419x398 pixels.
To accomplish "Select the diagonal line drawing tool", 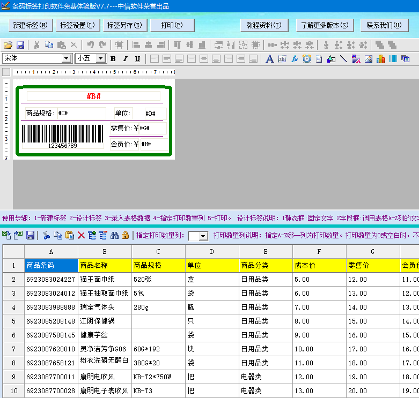I will pyautogui.click(x=344, y=59).
